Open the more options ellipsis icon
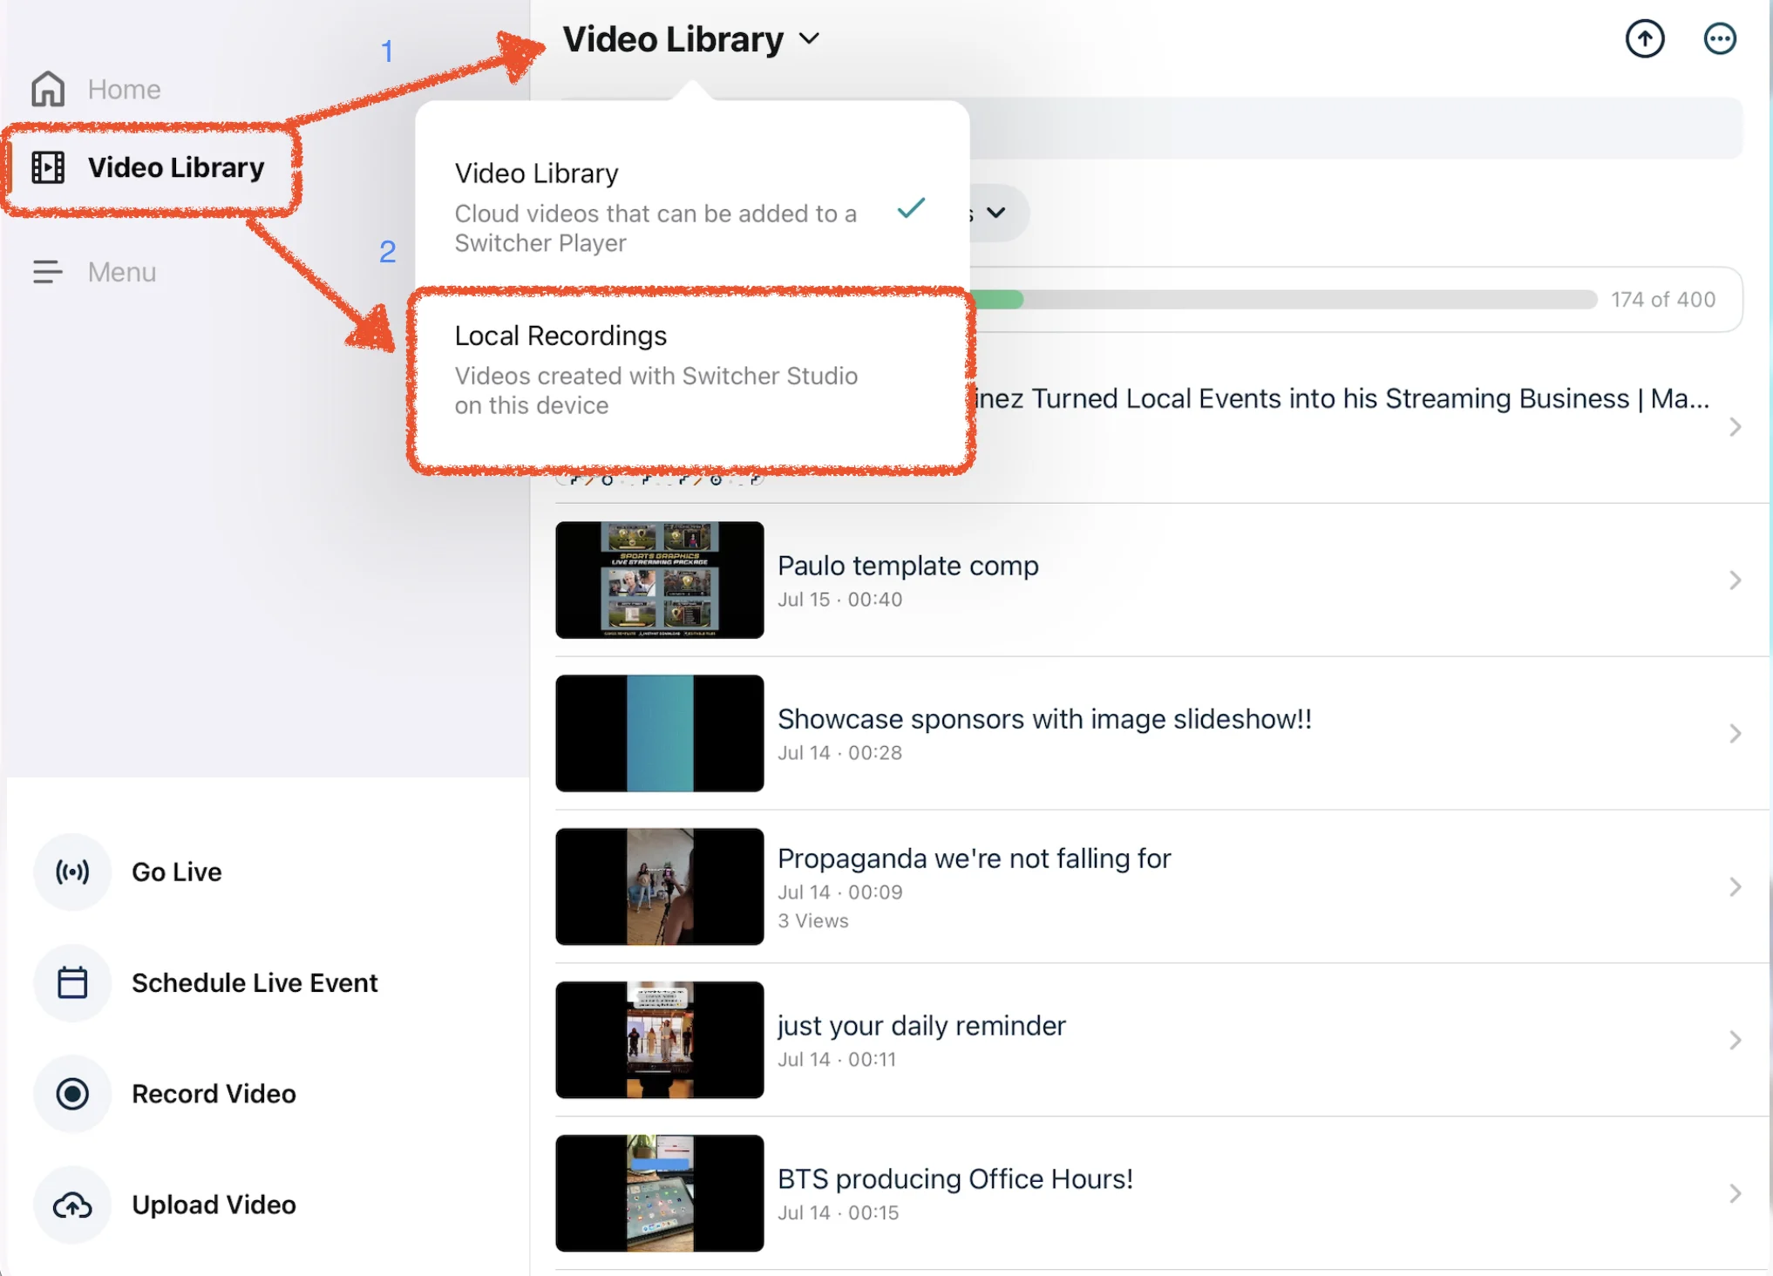This screenshot has height=1276, width=1773. coord(1720,38)
